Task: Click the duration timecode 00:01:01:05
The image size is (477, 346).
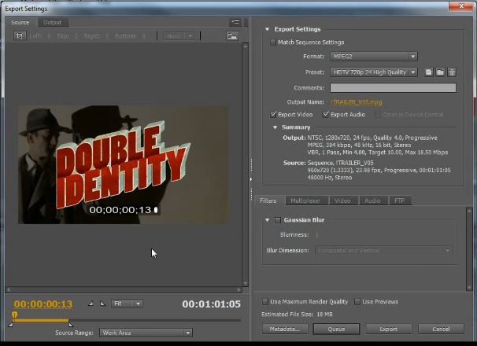Action: click(x=212, y=304)
